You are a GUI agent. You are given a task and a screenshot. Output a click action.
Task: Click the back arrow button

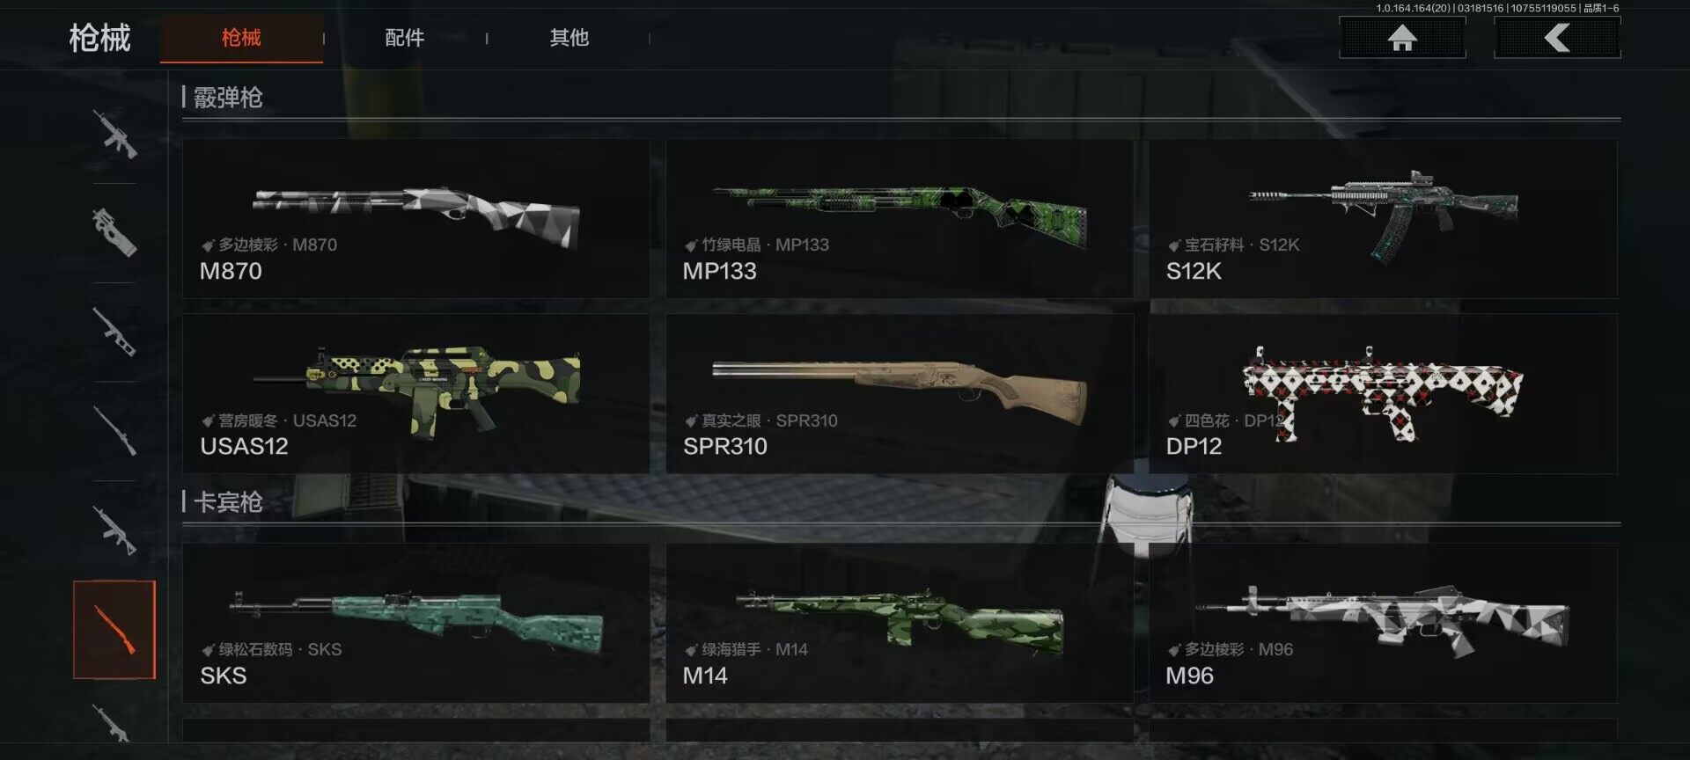click(1557, 38)
